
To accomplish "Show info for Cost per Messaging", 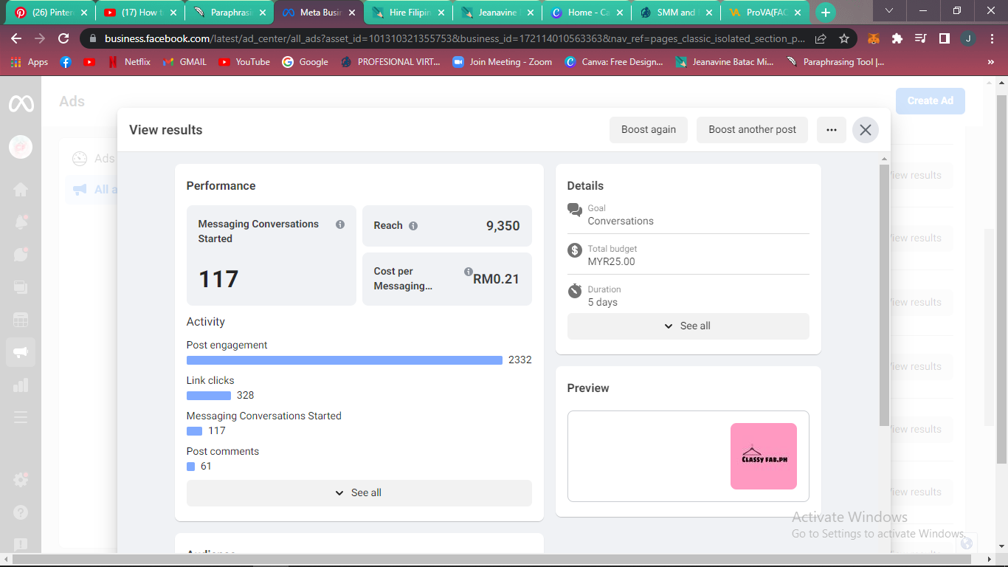I will (469, 272).
